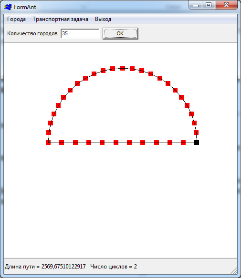Click the FormAnt title bar icon

pyautogui.click(x=8, y=7)
